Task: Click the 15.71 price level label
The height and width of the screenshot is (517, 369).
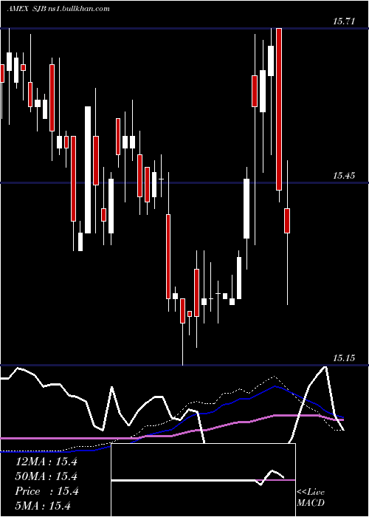Action: (x=344, y=21)
